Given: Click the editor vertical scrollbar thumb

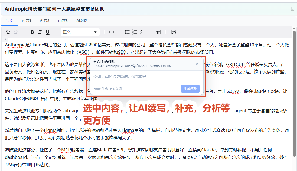Looking at the screenshot, I should coord(294,93).
